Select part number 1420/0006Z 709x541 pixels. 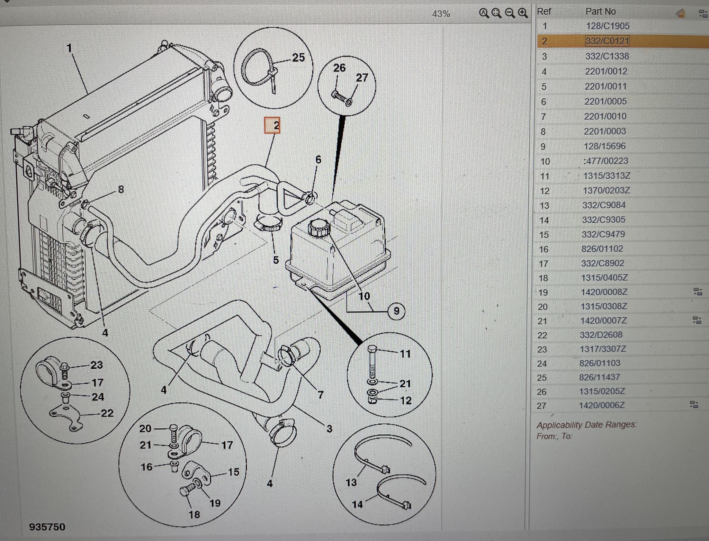point(601,405)
